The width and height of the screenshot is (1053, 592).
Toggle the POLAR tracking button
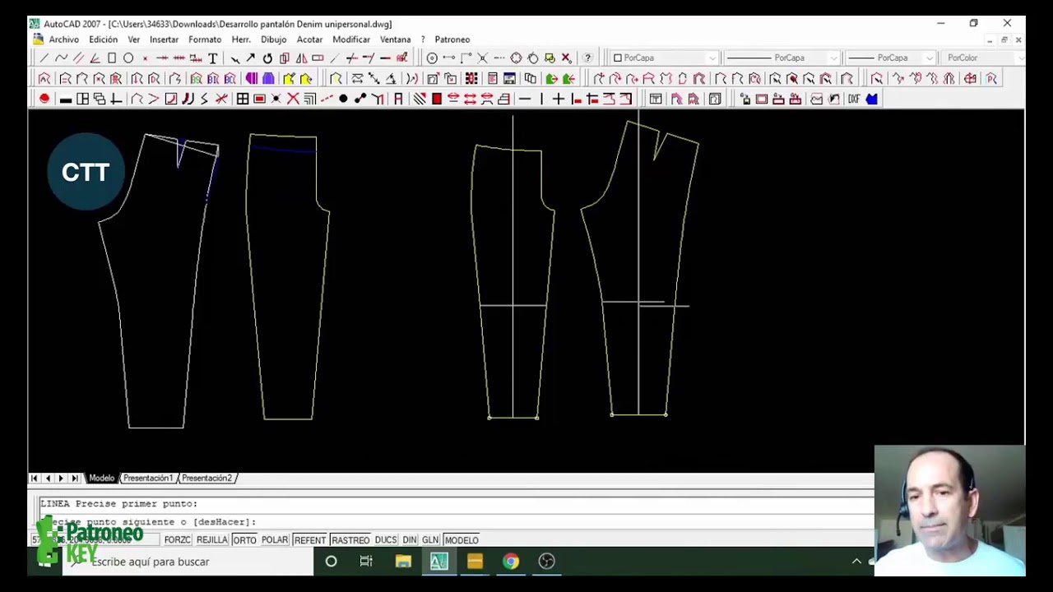275,540
